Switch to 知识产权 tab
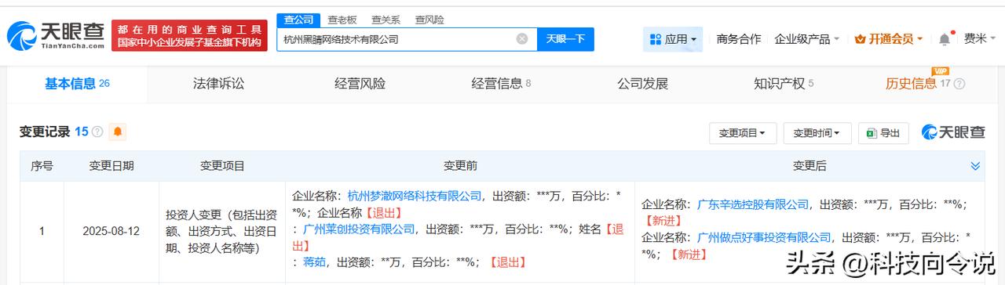1005x285 pixels. coord(784,84)
